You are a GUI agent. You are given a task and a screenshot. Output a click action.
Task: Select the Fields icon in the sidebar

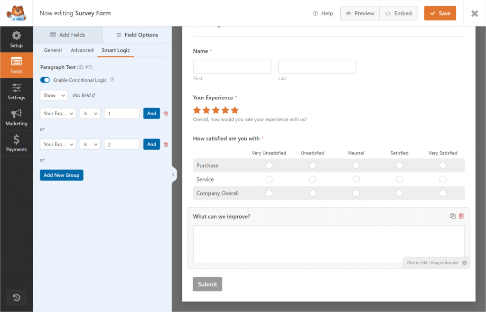point(17,65)
